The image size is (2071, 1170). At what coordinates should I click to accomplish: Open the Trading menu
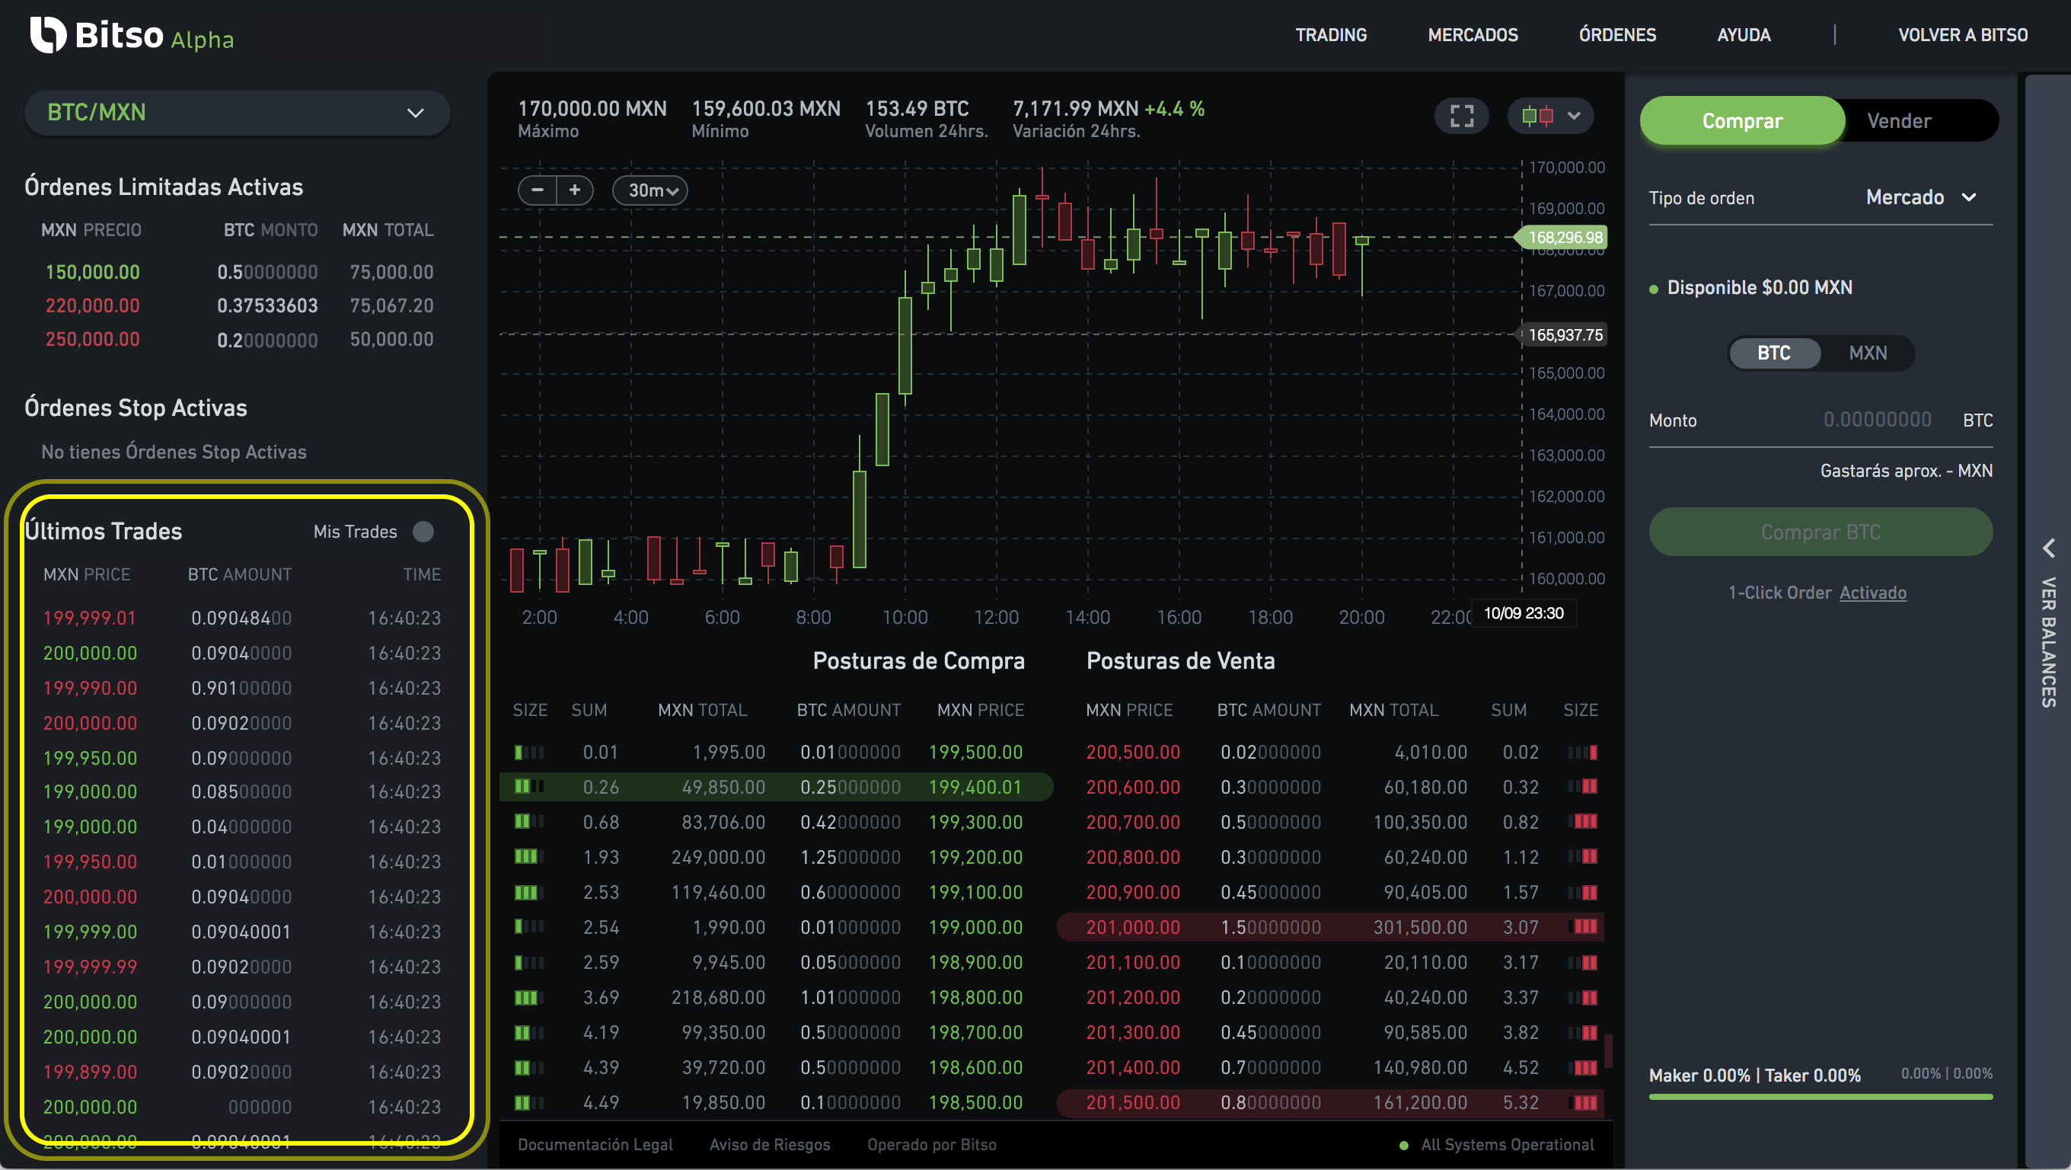(x=1331, y=34)
